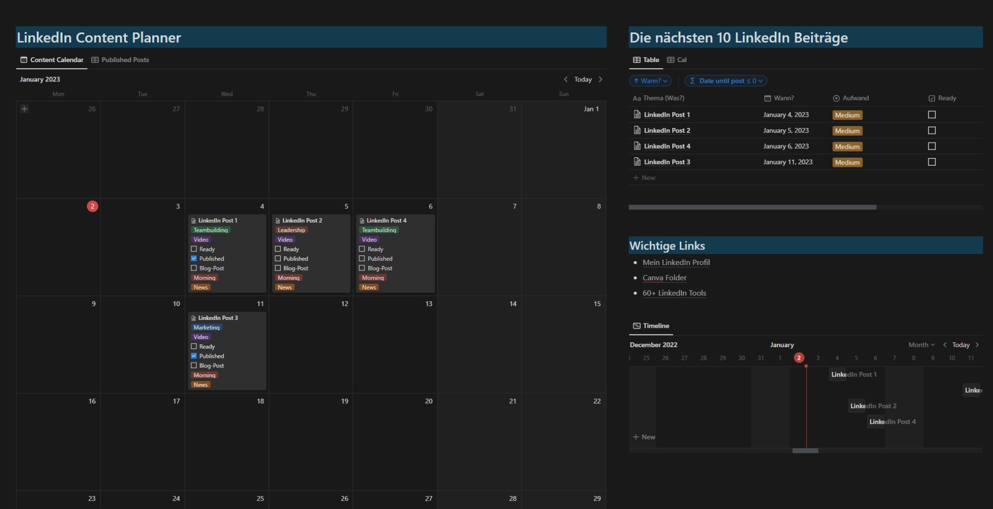Go to next month with calendar's right chevron
This screenshot has height=509, width=993.
601,79
